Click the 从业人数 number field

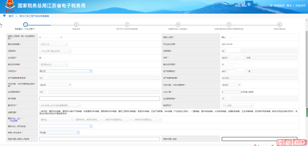pyautogui.click(x=231, y=92)
